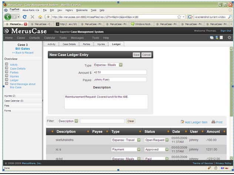Expand the Files sidebar section

[22, 106]
